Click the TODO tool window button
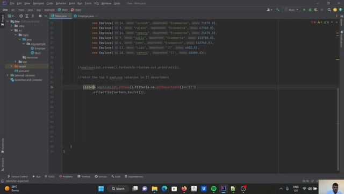The image size is (344, 194). pos(50,176)
